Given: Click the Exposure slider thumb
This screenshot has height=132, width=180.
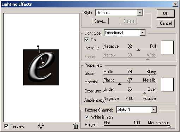Looking at the screenshot, I should click(144, 93).
